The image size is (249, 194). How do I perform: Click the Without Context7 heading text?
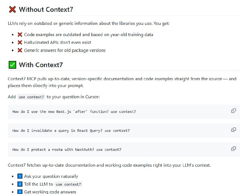click(46, 9)
